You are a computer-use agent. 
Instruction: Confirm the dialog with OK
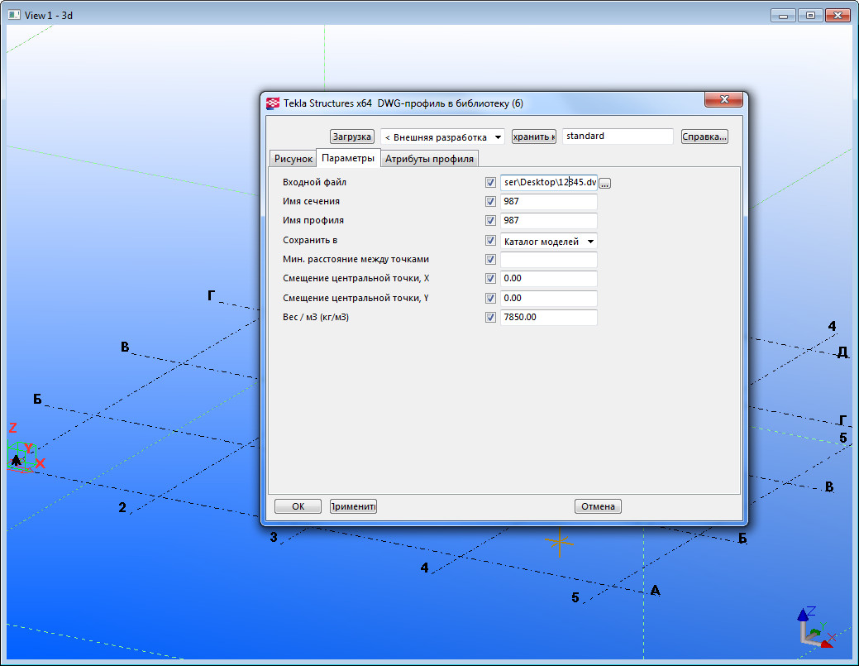pyautogui.click(x=298, y=506)
